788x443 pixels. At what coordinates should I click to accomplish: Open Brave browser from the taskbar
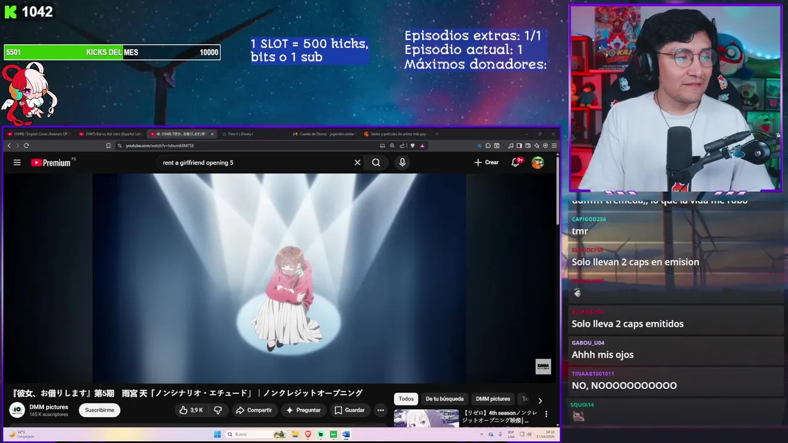click(308, 434)
